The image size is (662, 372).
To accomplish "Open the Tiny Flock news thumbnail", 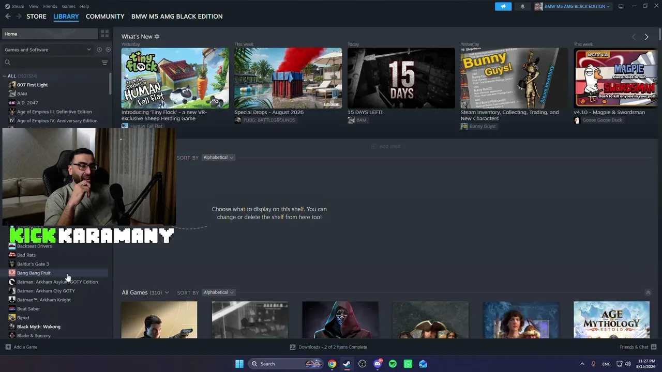I will 175,78.
